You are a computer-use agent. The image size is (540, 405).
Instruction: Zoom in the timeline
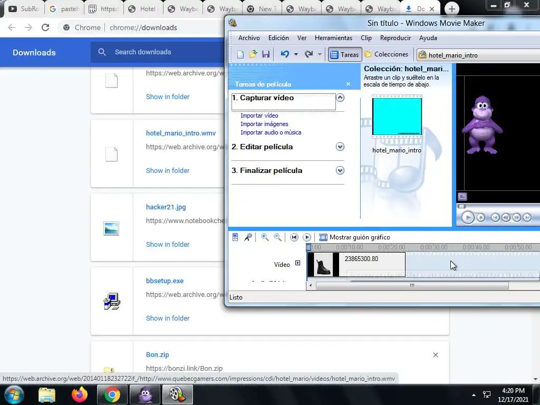pyautogui.click(x=265, y=237)
